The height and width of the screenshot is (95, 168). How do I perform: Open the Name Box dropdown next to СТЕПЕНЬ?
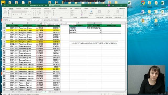[x=27, y=20]
